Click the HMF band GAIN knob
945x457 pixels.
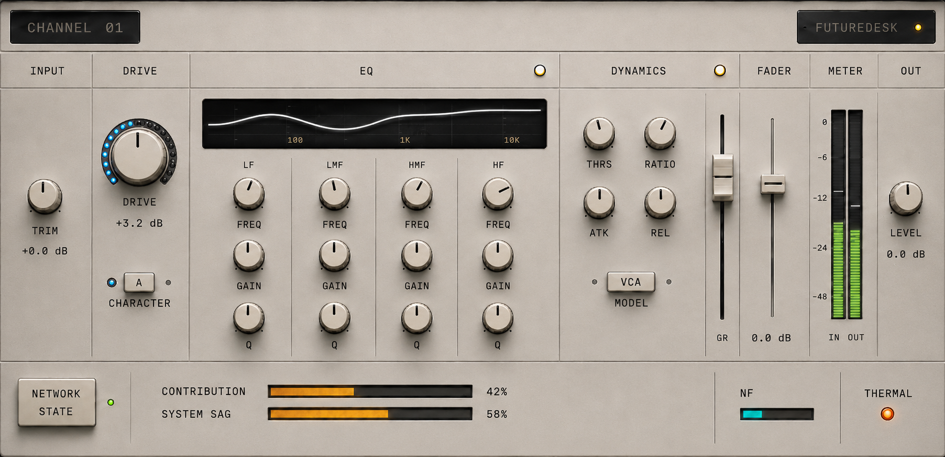coord(416,256)
